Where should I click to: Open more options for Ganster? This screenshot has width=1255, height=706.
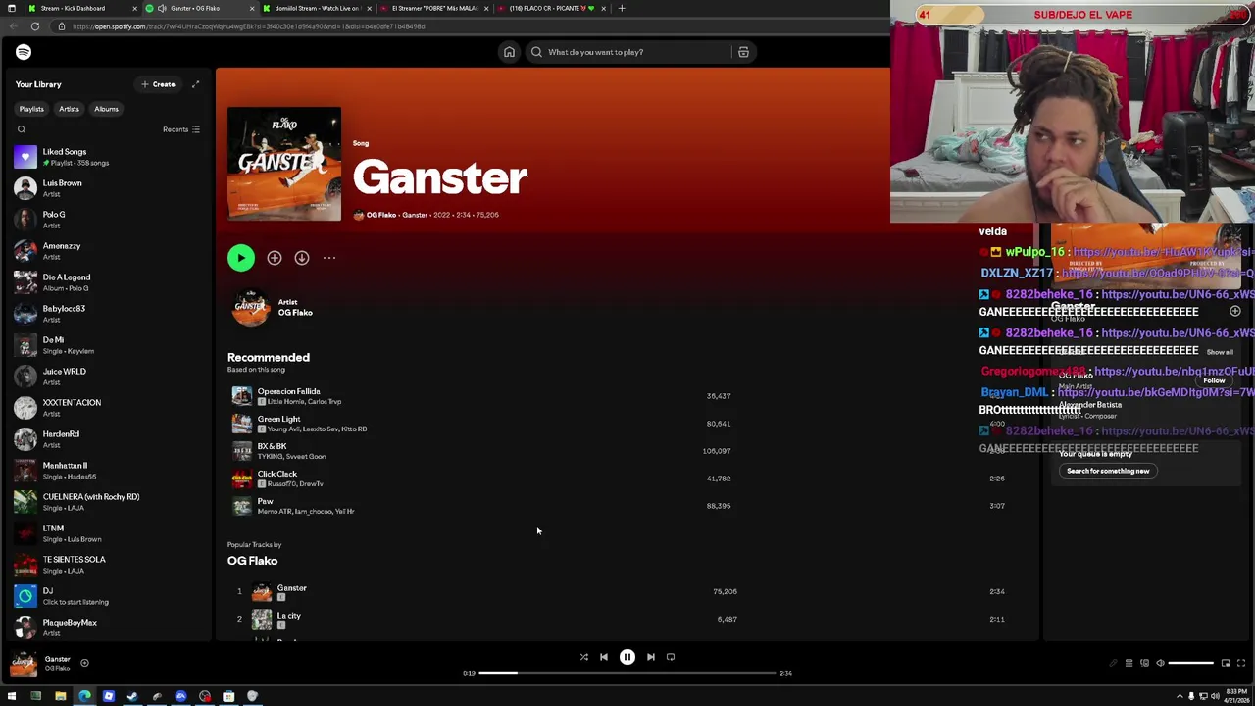pyautogui.click(x=329, y=258)
